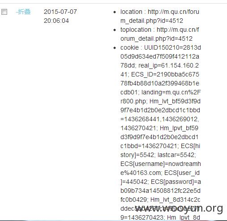
Task: Select the date 2015-07-07
Action: tap(60, 12)
